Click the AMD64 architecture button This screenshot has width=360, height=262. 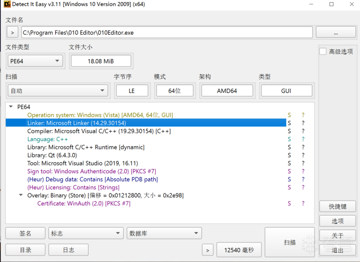(227, 91)
